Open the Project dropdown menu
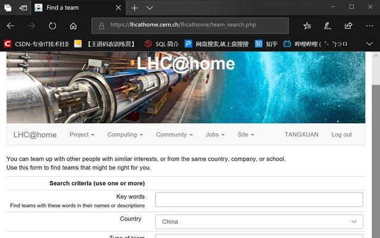Screen dimensions: 380x238 [82, 134]
